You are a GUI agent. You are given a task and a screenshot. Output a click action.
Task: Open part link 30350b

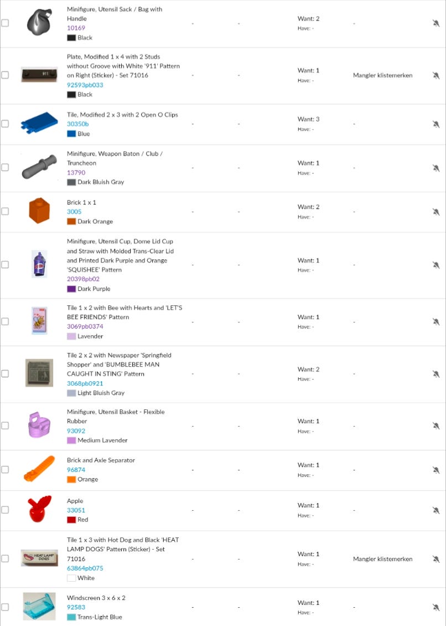[77, 124]
